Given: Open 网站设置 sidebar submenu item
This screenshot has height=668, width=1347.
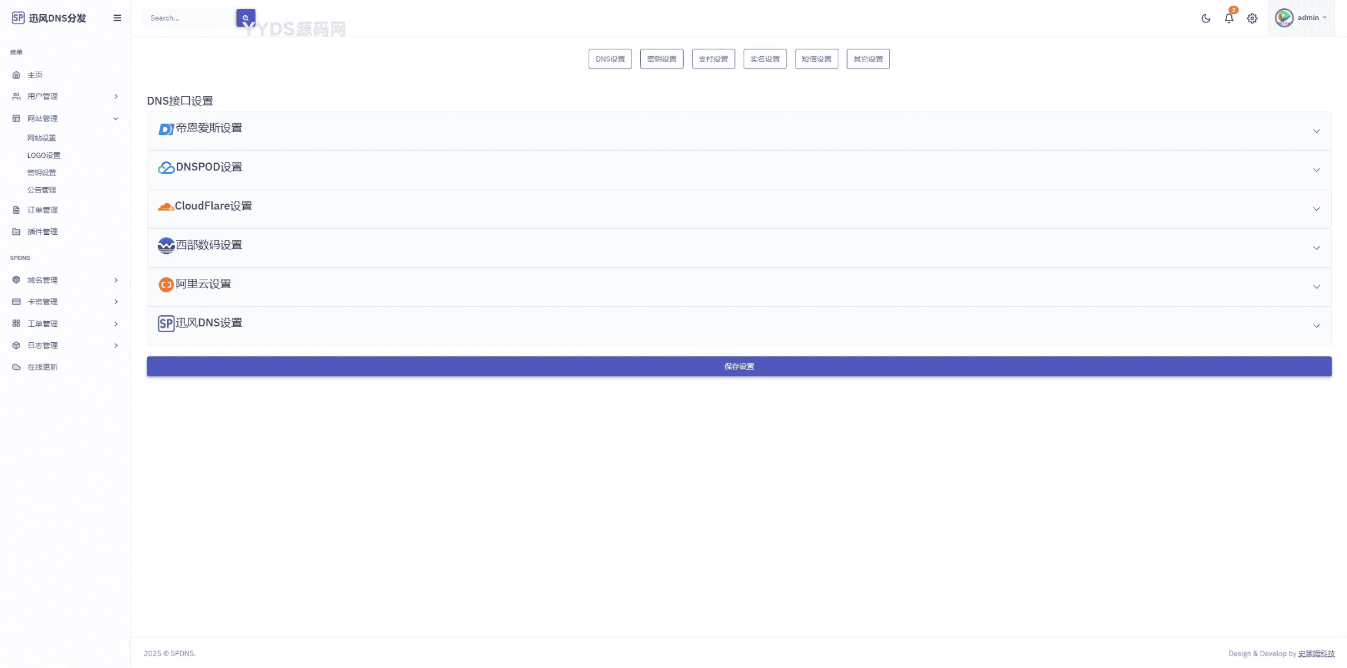Looking at the screenshot, I should (x=42, y=138).
